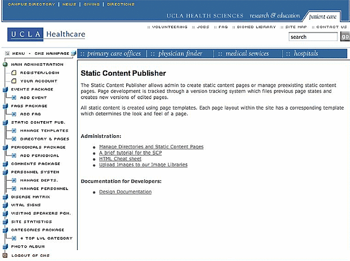
Task: Select Manage Templates in the menu tree
Action: pyautogui.click(x=44, y=130)
